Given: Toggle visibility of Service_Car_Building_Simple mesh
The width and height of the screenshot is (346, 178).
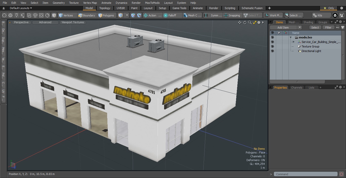Looking at the screenshot, I should (x=272, y=42).
